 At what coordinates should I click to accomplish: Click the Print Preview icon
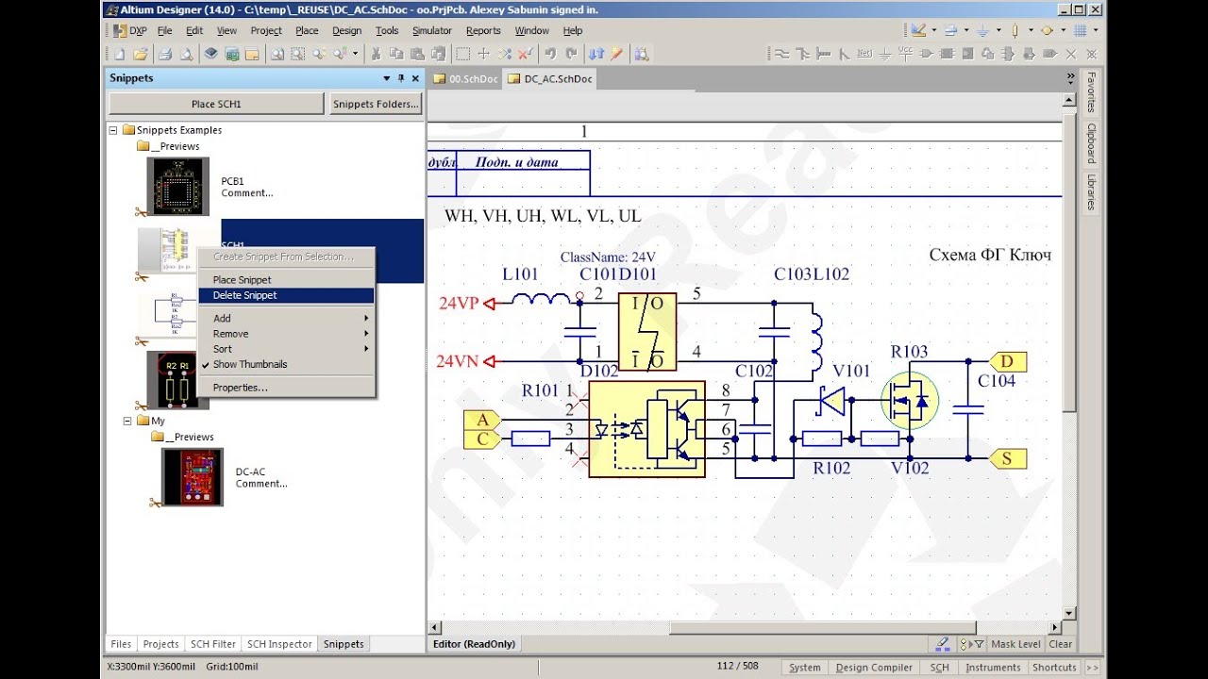coord(187,54)
